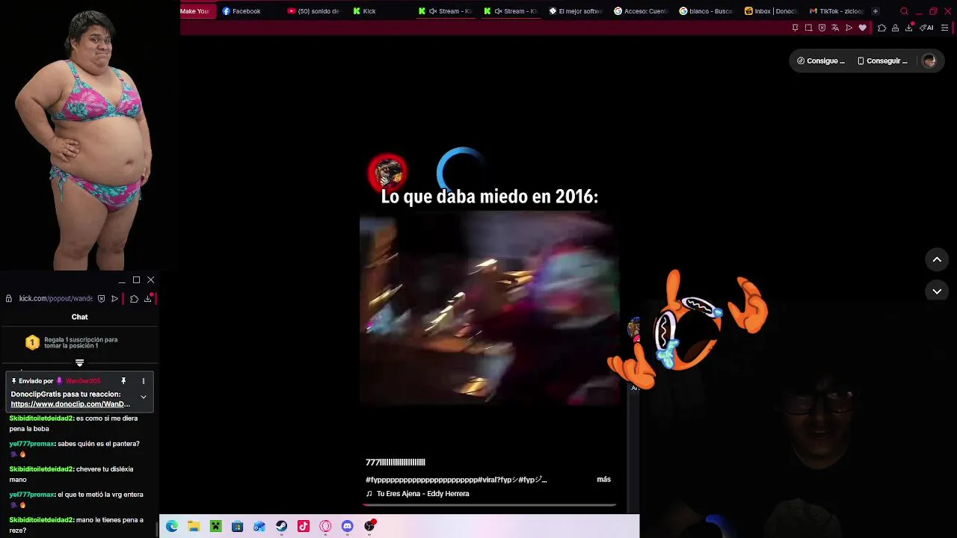Click the shield icon in Kick popout window
Image resolution: width=957 pixels, height=538 pixels.
(x=101, y=298)
